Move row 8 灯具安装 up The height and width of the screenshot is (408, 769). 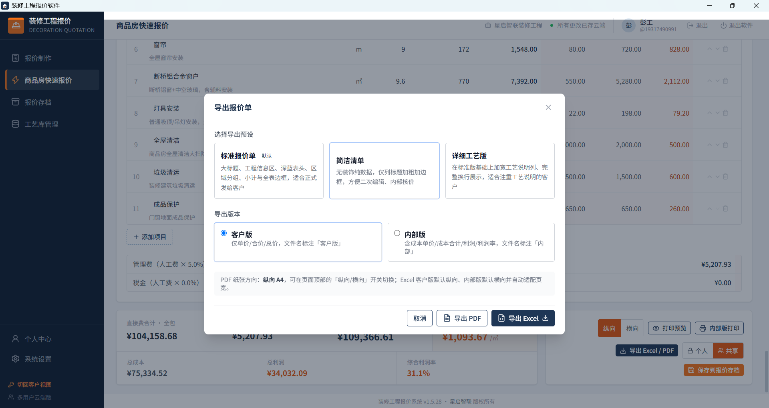tap(709, 113)
